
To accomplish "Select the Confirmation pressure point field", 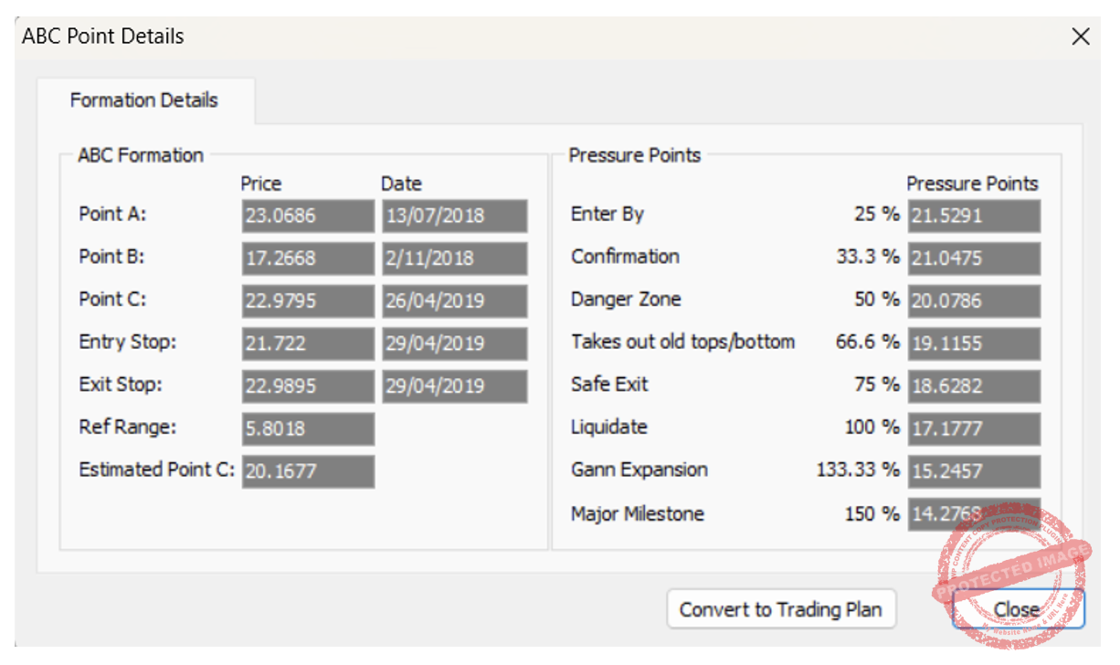I will click(x=974, y=259).
